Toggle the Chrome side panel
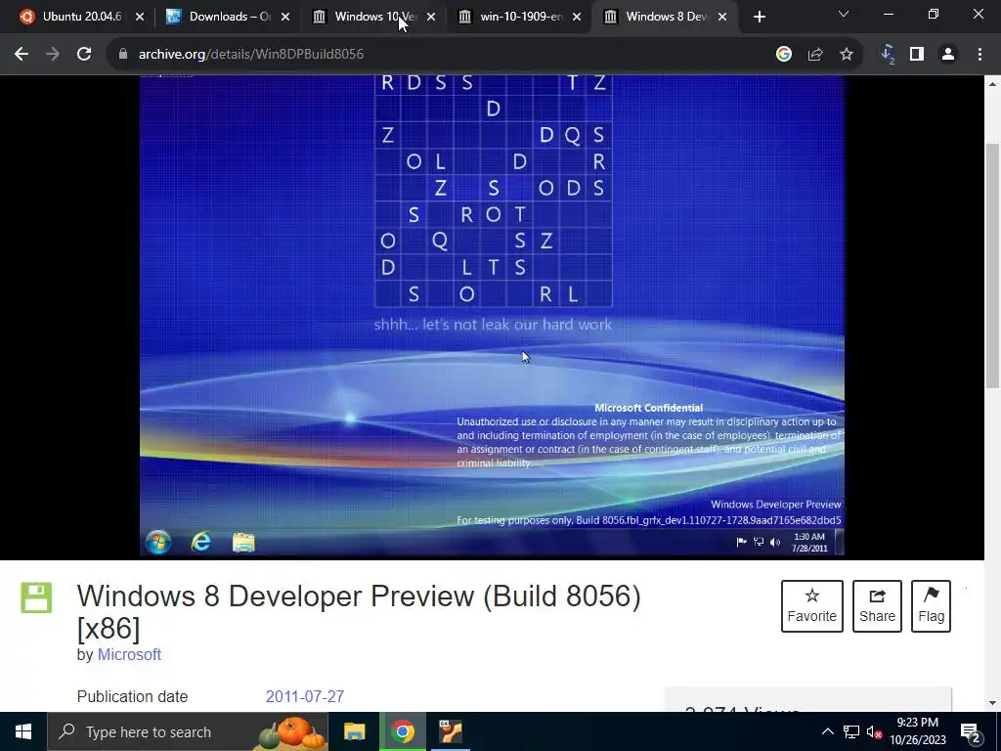Image resolution: width=1001 pixels, height=751 pixels. point(917,55)
